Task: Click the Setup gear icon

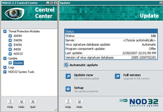Action: coord(68,89)
